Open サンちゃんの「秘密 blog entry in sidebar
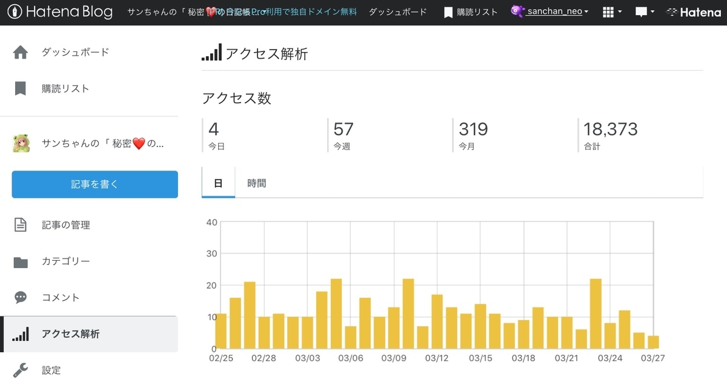This screenshot has height=383, width=727. coord(103,144)
